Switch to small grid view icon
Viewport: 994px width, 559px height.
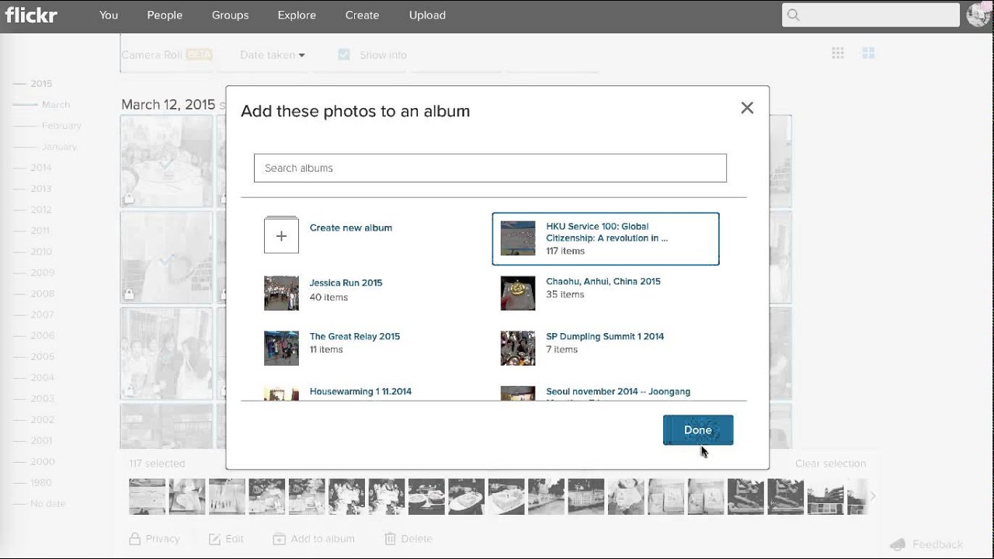coord(838,53)
